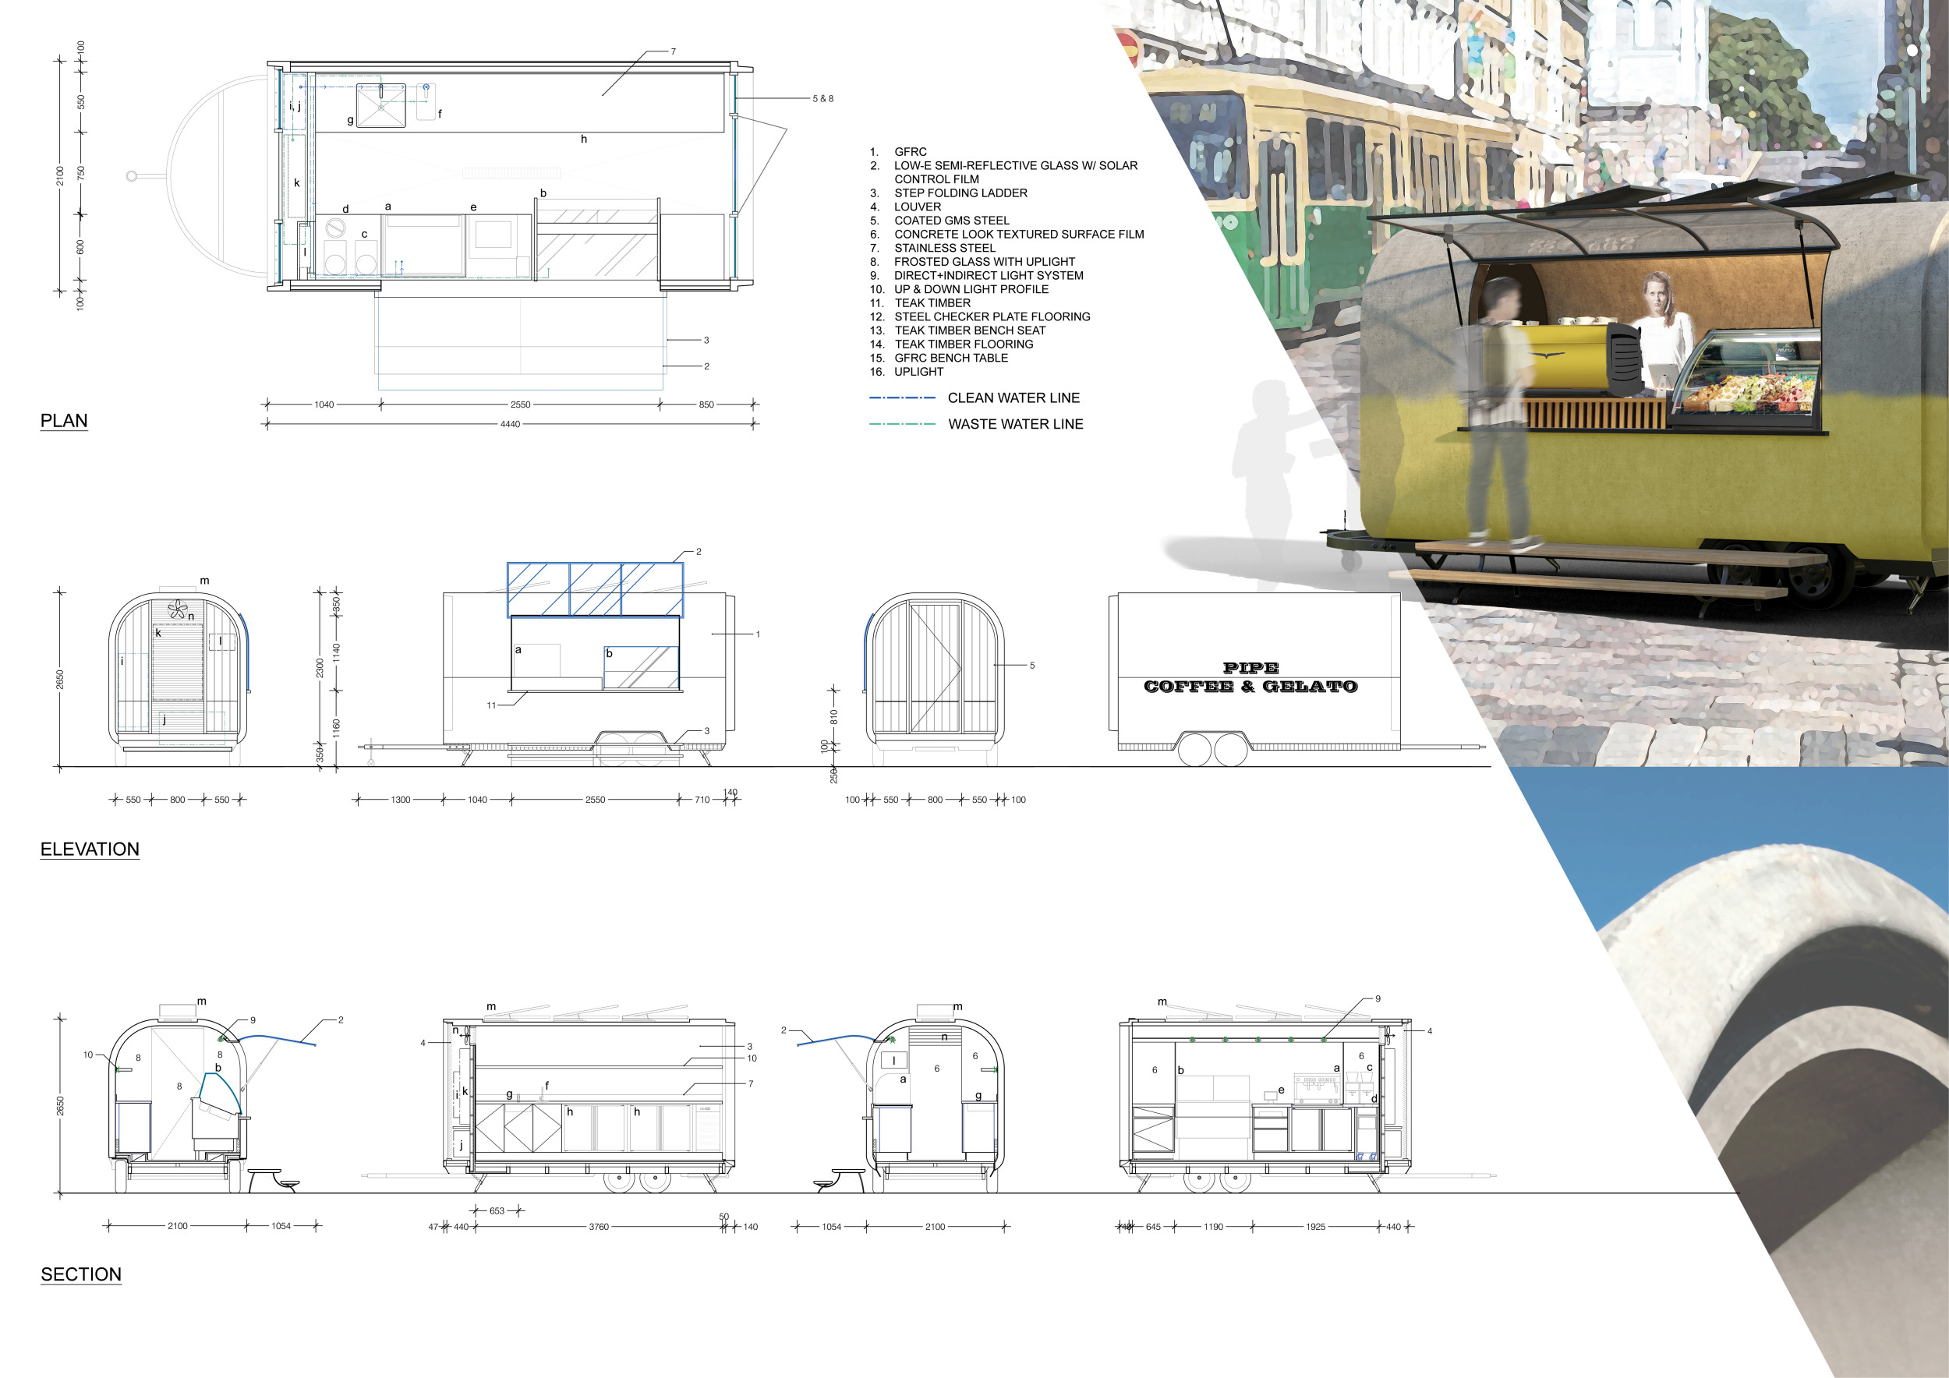Image resolution: width=1949 pixels, height=1378 pixels.
Task: Select the PIPE COFFEE & GELATO signage text
Action: (x=1250, y=678)
